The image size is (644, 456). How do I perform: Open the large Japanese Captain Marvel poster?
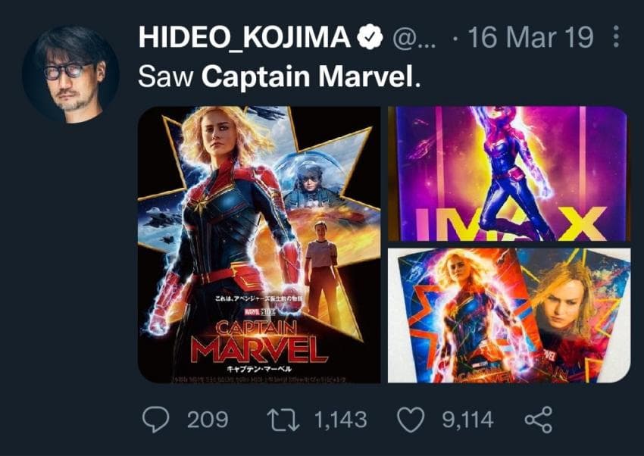coord(258,244)
